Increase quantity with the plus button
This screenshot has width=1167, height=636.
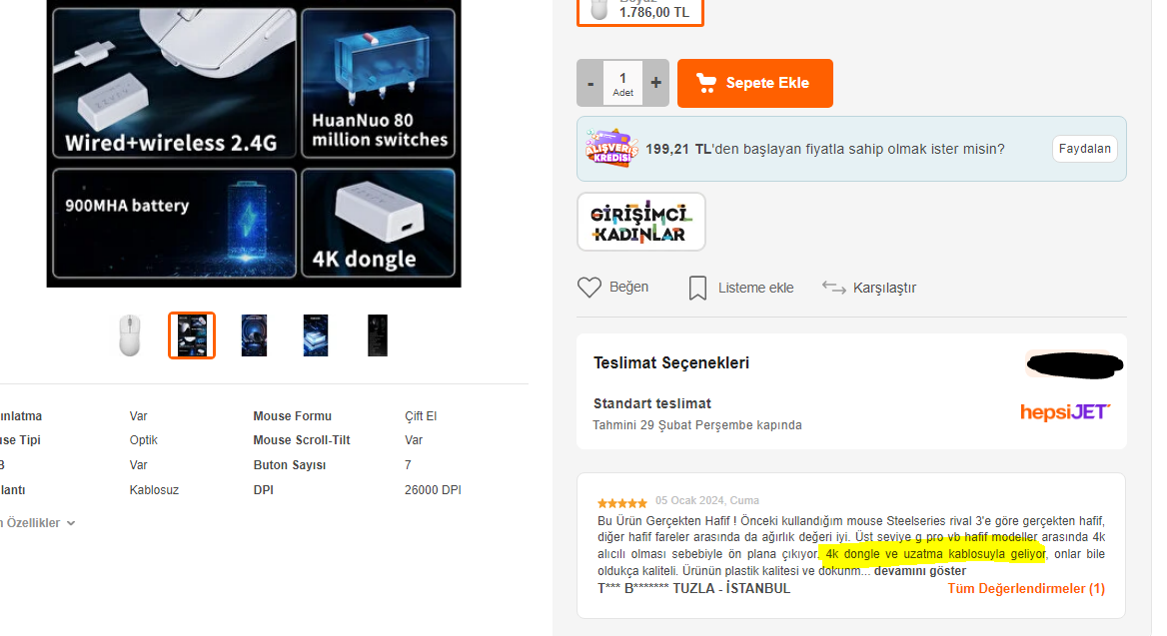(x=655, y=83)
